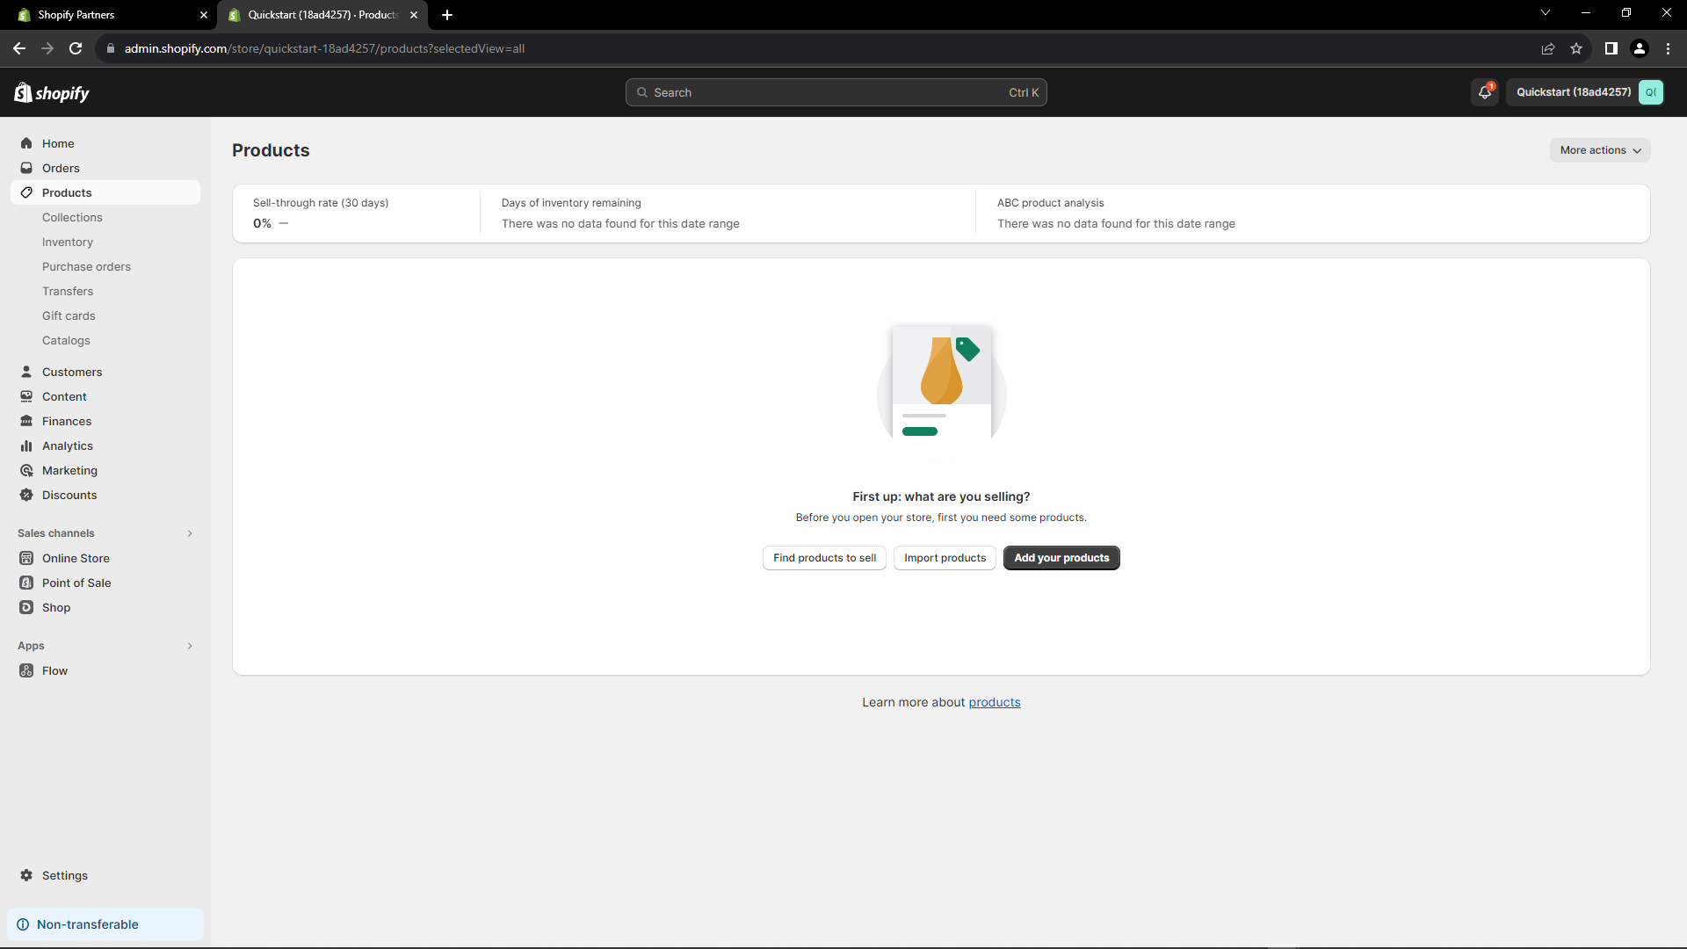Open the Marketing section icon
Image resolution: width=1687 pixels, height=949 pixels.
coord(27,470)
